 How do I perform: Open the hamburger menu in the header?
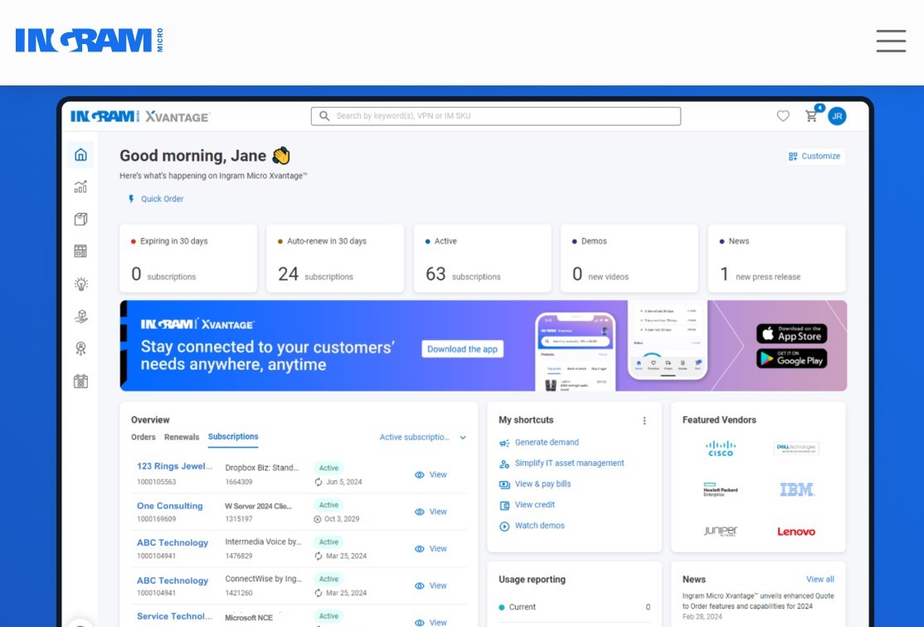point(891,41)
